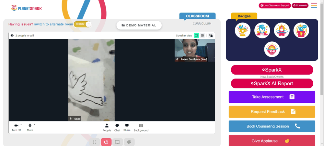Click the whiteboard screen icon
The width and height of the screenshot is (324, 146).
click(x=117, y=142)
